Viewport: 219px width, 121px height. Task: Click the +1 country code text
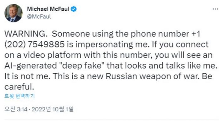point(196,34)
